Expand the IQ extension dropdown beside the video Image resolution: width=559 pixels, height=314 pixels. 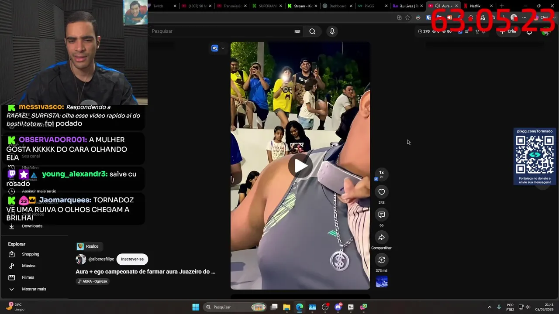coord(223,48)
